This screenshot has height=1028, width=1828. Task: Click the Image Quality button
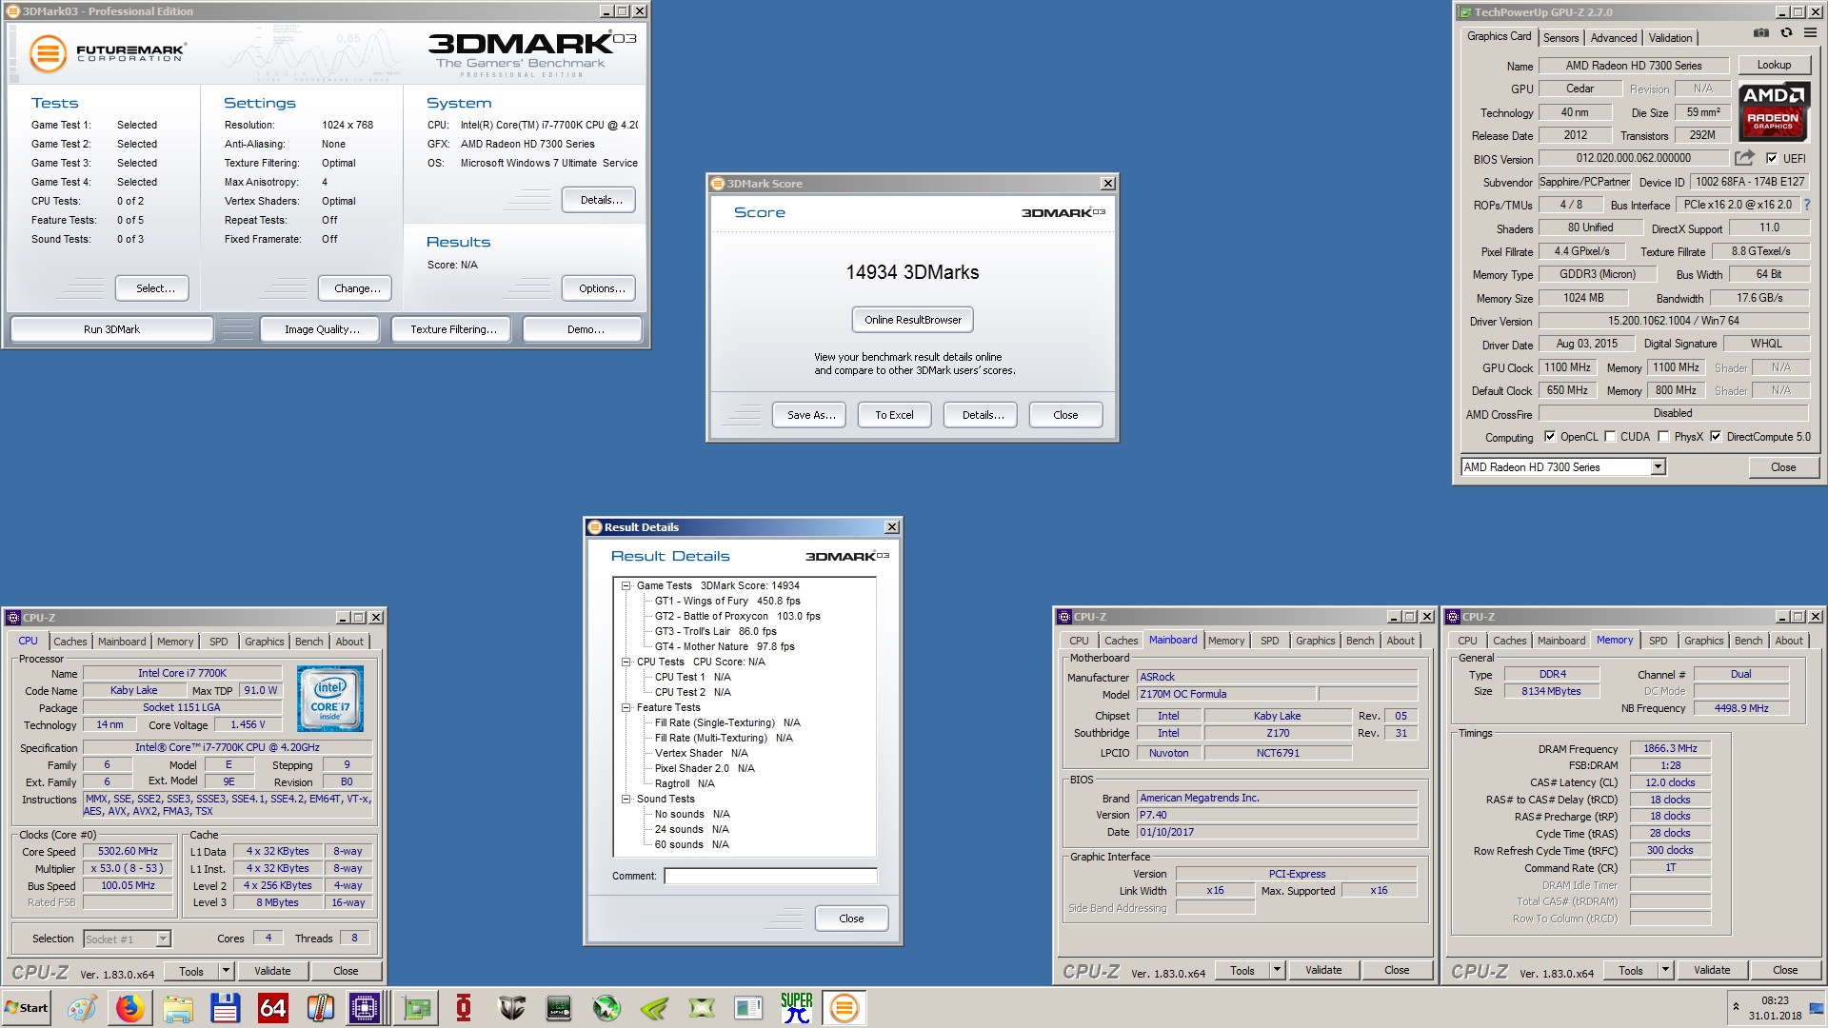(322, 329)
